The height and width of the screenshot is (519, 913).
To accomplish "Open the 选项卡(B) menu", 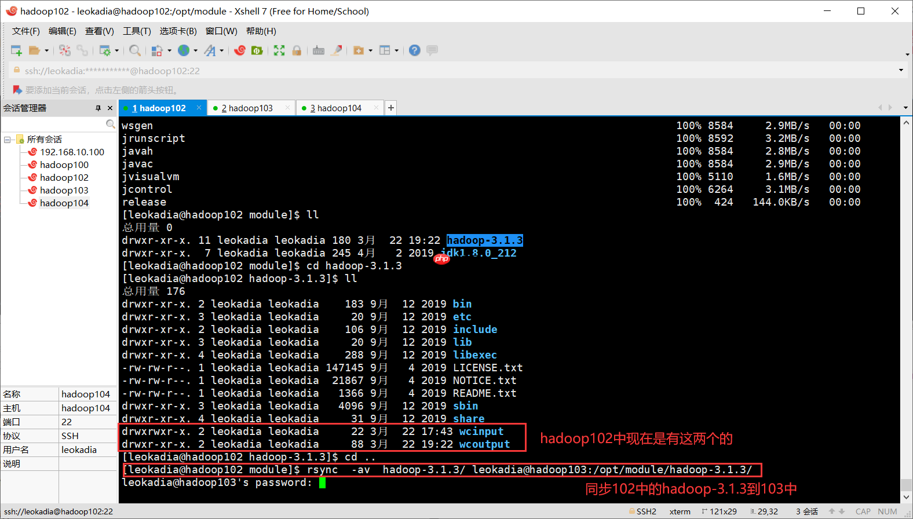I will tap(178, 31).
